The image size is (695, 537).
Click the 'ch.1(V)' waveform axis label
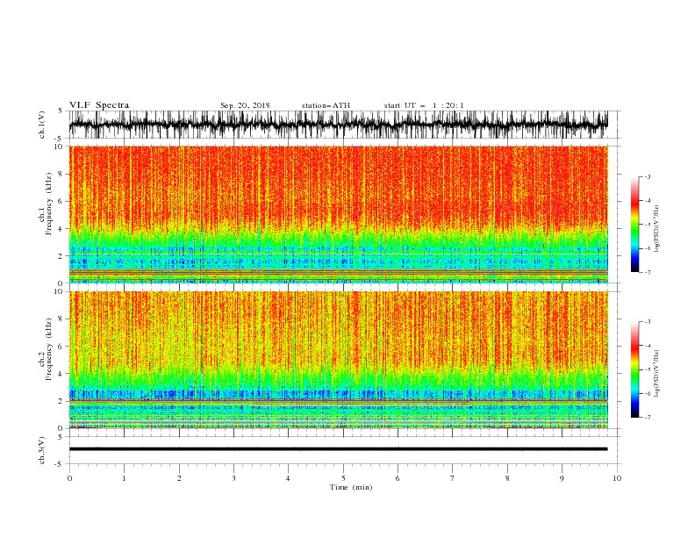(42, 125)
